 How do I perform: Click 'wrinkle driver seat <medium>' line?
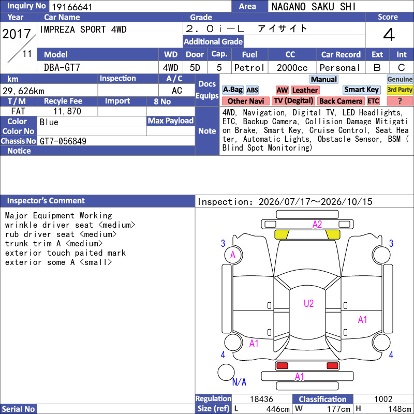click(70, 225)
